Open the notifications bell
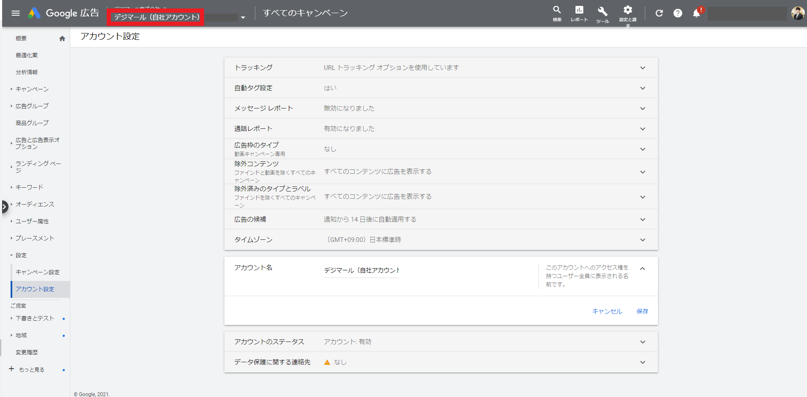 [x=696, y=13]
